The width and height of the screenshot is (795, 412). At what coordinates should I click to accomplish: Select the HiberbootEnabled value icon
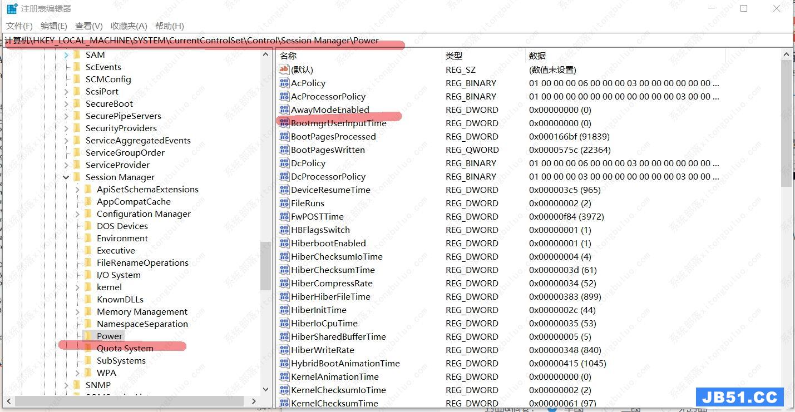[284, 244]
